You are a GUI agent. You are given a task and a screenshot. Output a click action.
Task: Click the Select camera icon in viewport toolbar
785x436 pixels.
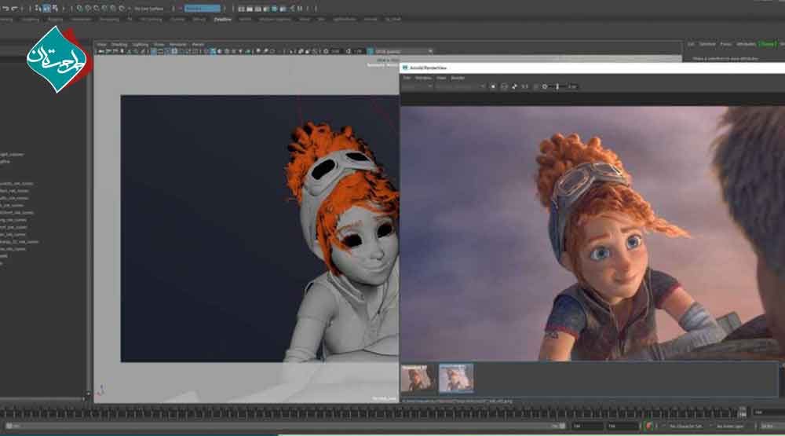coord(101,51)
